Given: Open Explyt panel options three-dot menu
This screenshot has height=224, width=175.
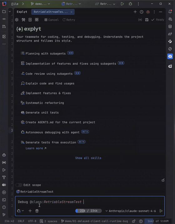Looking at the screenshot, I should [x=154, y=12].
